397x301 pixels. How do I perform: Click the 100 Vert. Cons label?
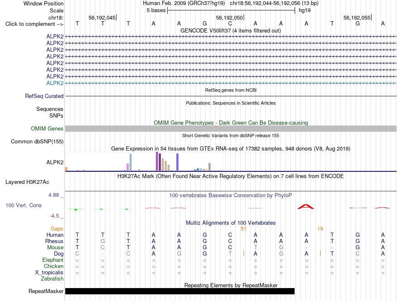click(23, 205)
